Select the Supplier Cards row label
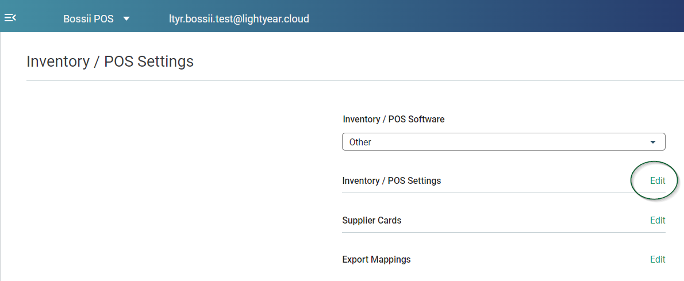 (372, 220)
